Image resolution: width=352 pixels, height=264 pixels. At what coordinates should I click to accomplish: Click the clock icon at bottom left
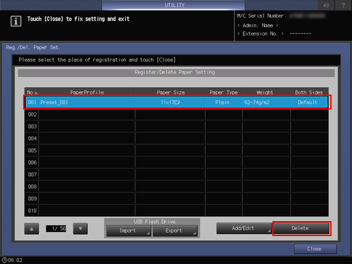click(x=4, y=260)
